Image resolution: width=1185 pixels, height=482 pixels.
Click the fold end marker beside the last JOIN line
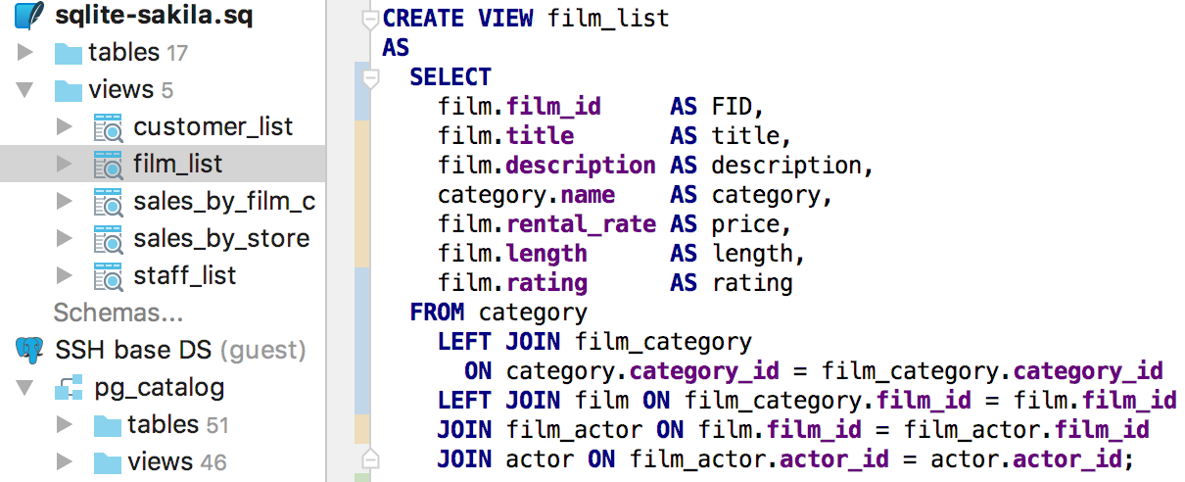point(370,459)
